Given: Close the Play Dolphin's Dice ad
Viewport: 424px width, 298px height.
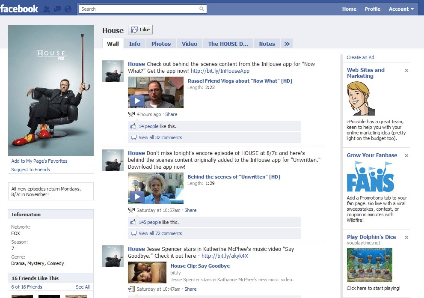Looking at the screenshot, I should coord(406,237).
